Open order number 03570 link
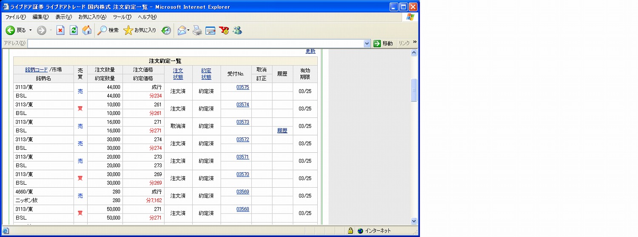 click(243, 174)
